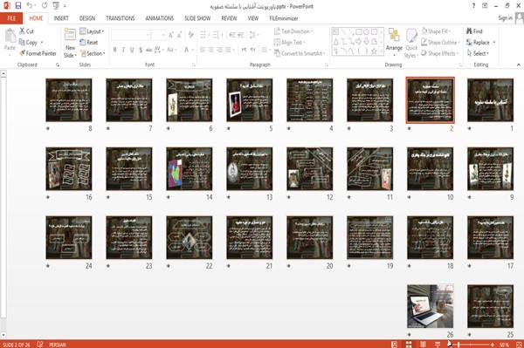
Task: Select slide 14 thumbnail with colored map
Action: pos(190,169)
